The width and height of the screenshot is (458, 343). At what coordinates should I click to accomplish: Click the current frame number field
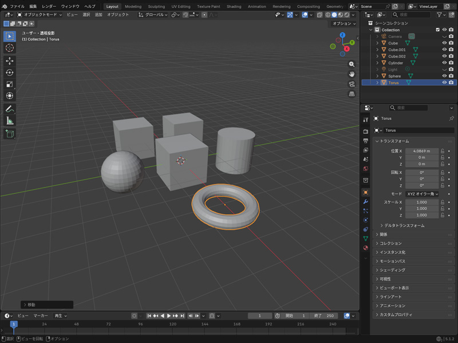tap(260, 316)
